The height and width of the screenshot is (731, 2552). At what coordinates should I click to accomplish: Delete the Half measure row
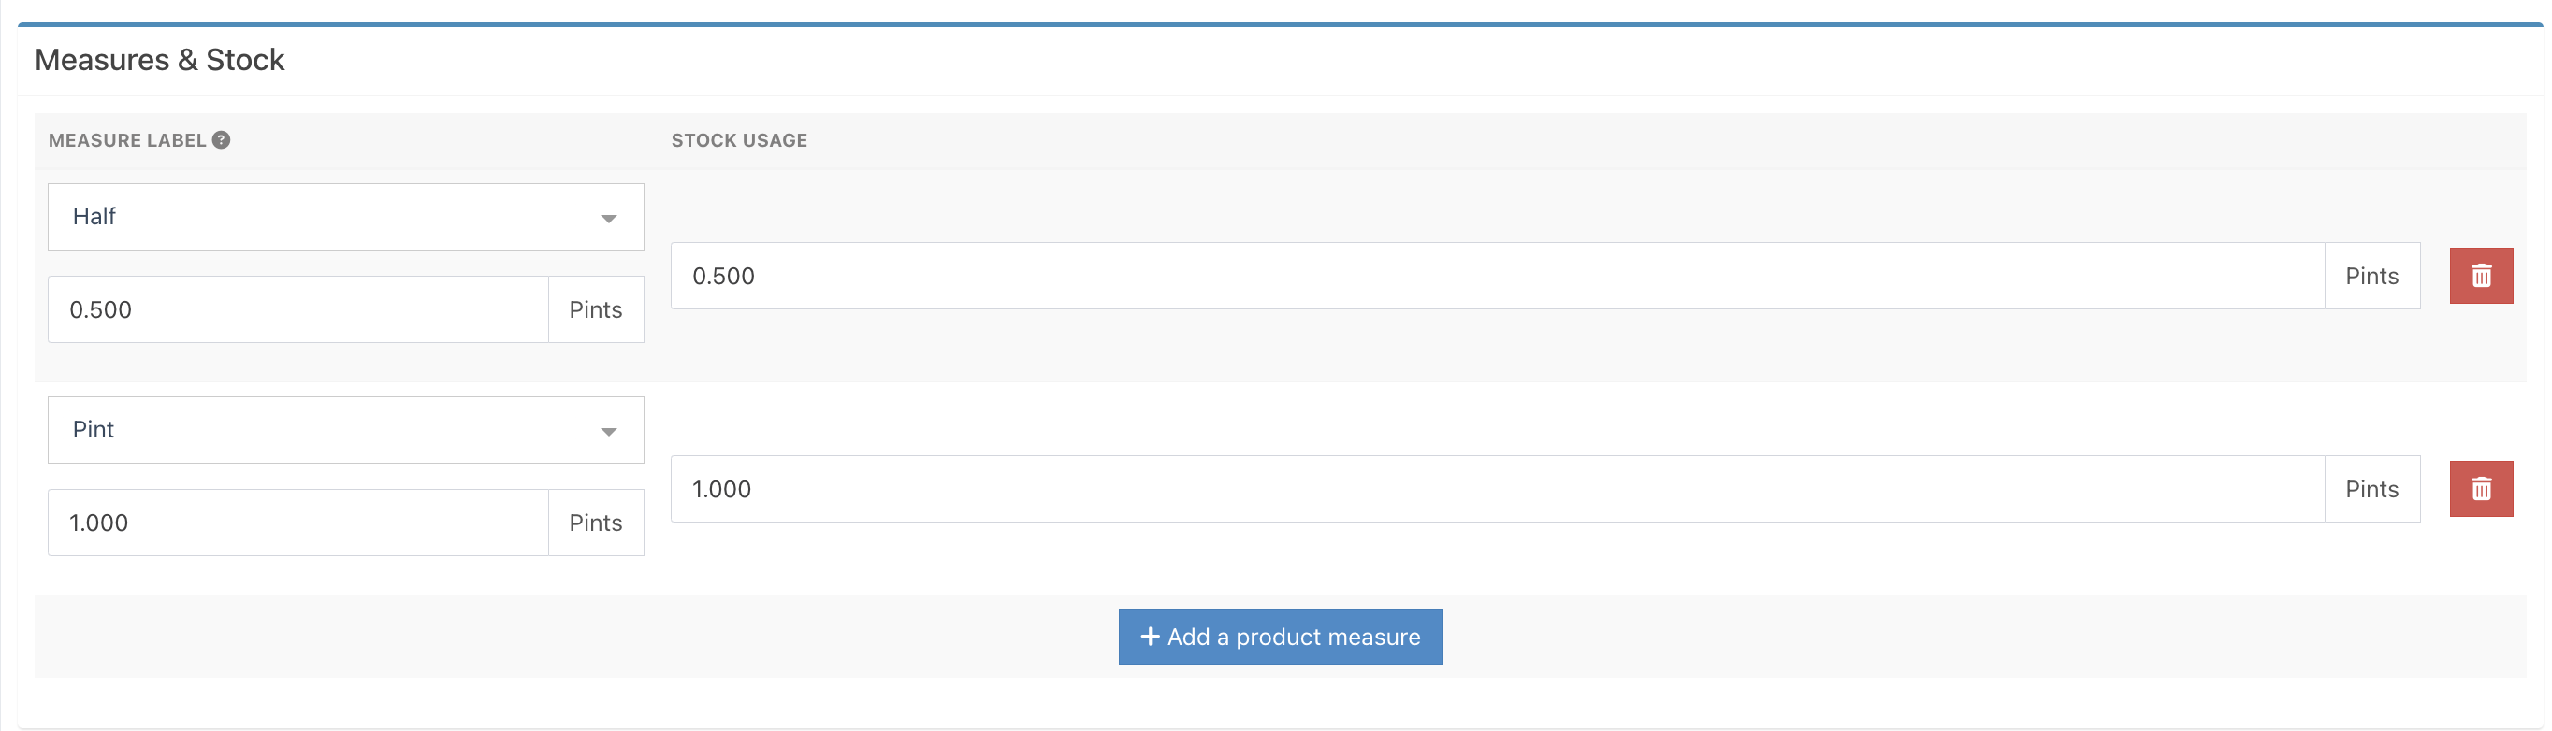(2480, 276)
